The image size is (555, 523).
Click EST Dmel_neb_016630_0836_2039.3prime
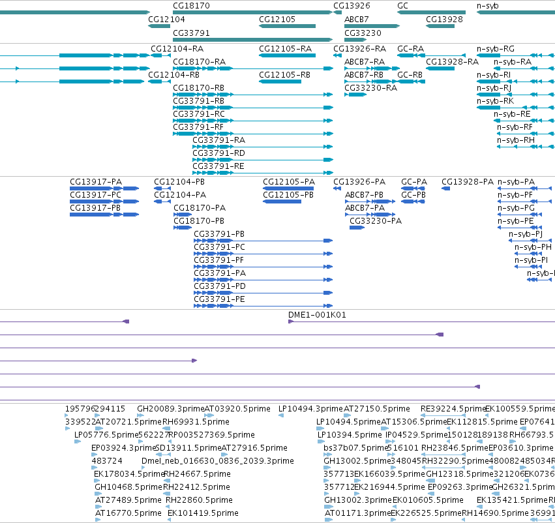(x=143, y=468)
